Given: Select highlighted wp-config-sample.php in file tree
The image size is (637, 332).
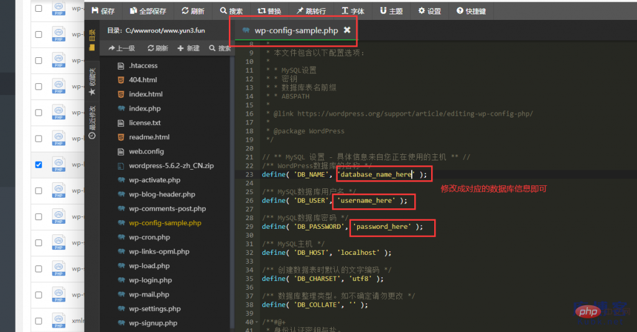Looking at the screenshot, I should coord(165,223).
